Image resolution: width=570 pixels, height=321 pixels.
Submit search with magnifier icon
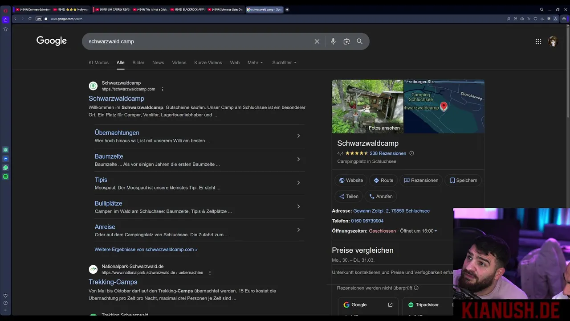click(x=359, y=41)
